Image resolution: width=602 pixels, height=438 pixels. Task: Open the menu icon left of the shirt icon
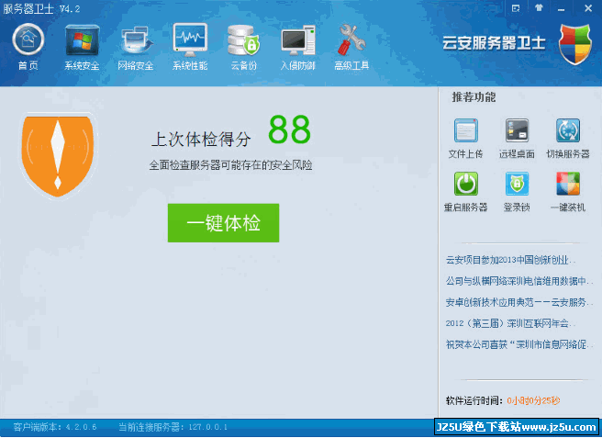(x=516, y=8)
